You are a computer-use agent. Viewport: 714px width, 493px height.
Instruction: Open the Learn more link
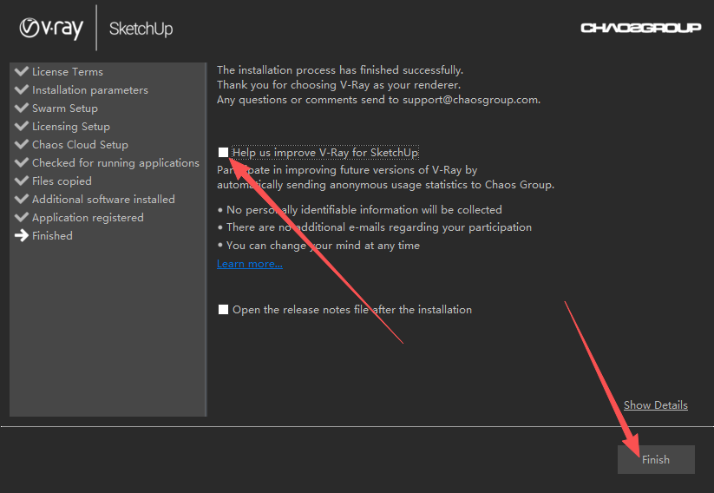point(250,263)
